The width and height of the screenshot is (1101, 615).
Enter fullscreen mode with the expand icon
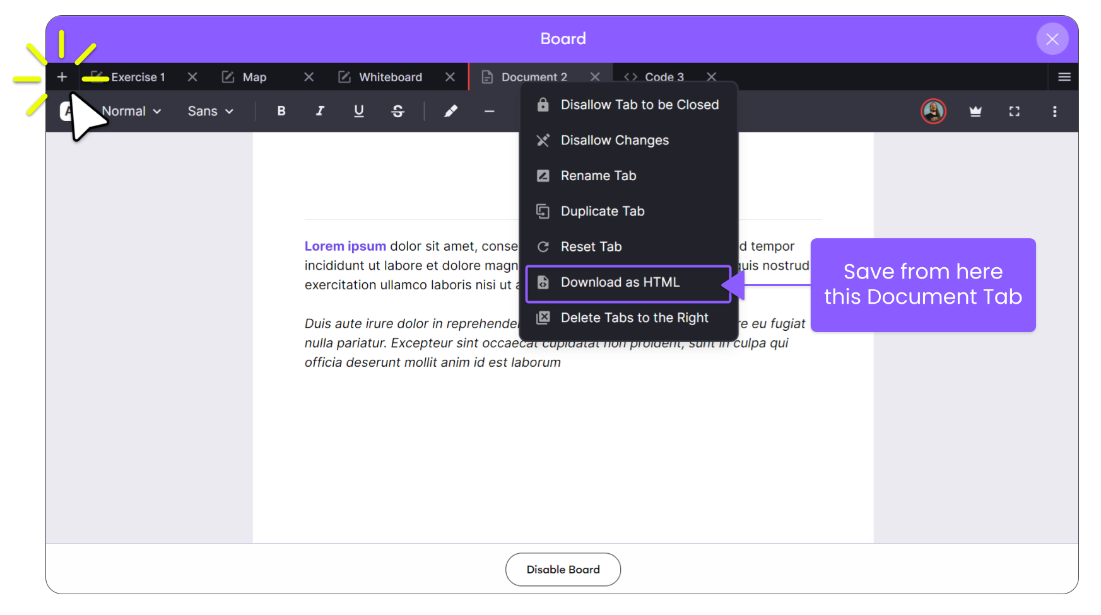coord(1015,111)
